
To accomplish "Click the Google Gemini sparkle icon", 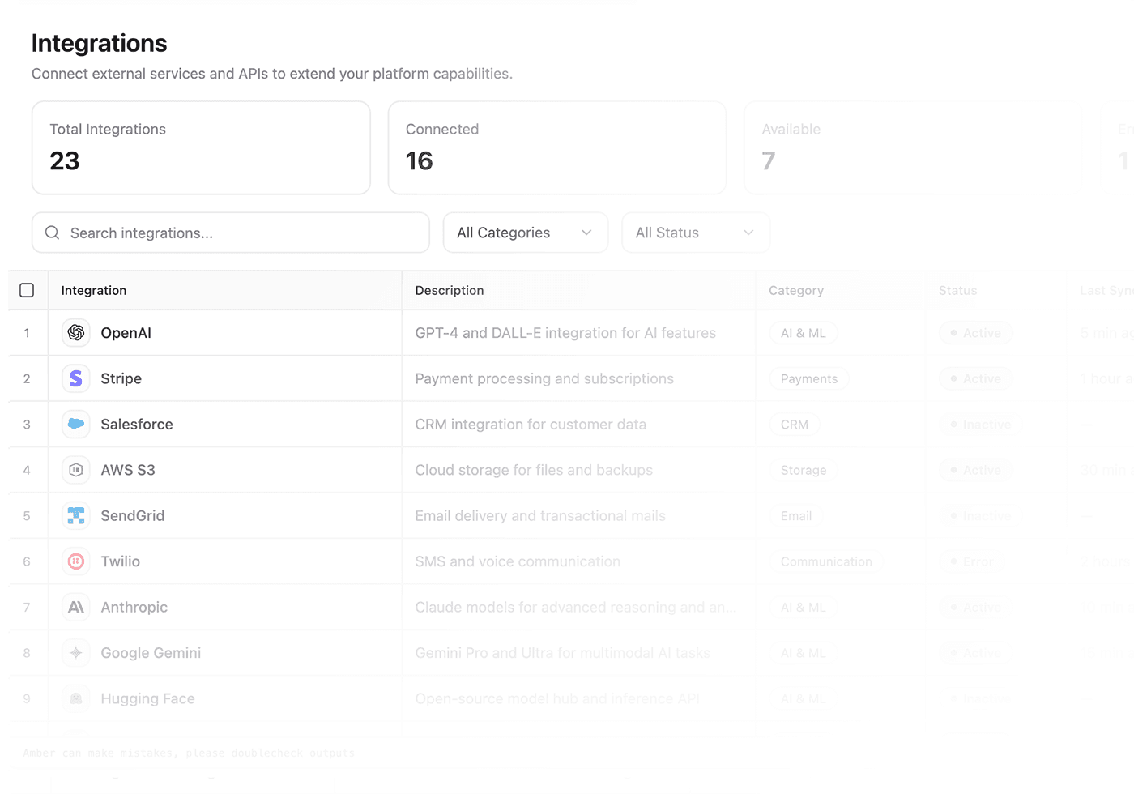I will tap(76, 653).
